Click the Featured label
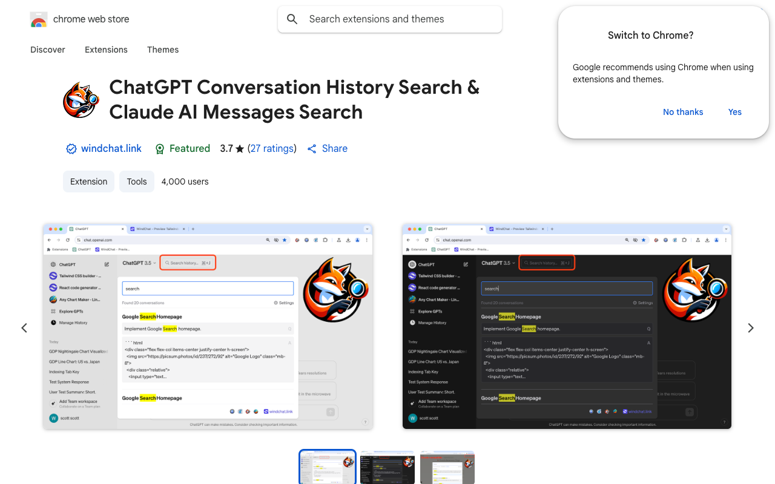The image size is (775, 484). pyautogui.click(x=190, y=149)
